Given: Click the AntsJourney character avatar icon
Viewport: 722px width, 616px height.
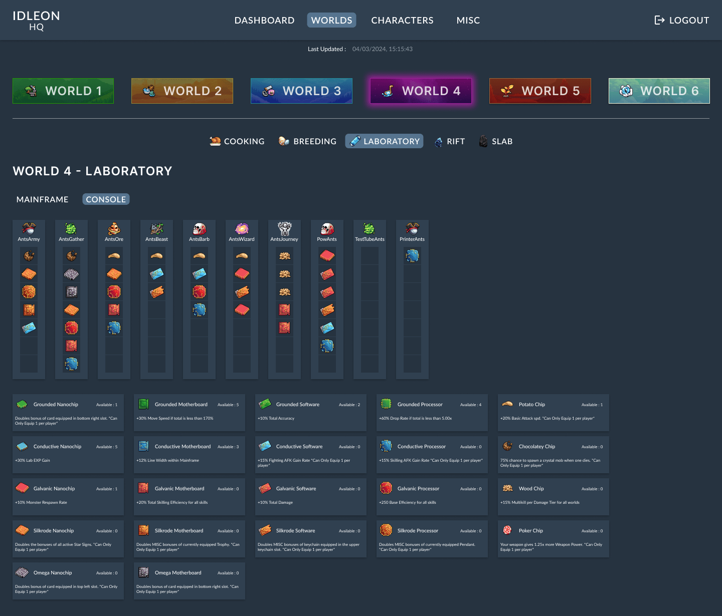Looking at the screenshot, I should click(x=284, y=229).
